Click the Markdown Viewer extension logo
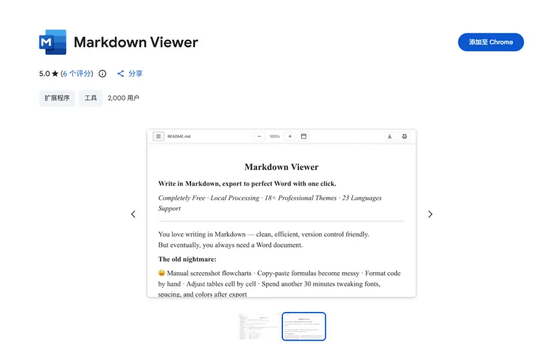The height and width of the screenshot is (362, 534). click(x=53, y=42)
